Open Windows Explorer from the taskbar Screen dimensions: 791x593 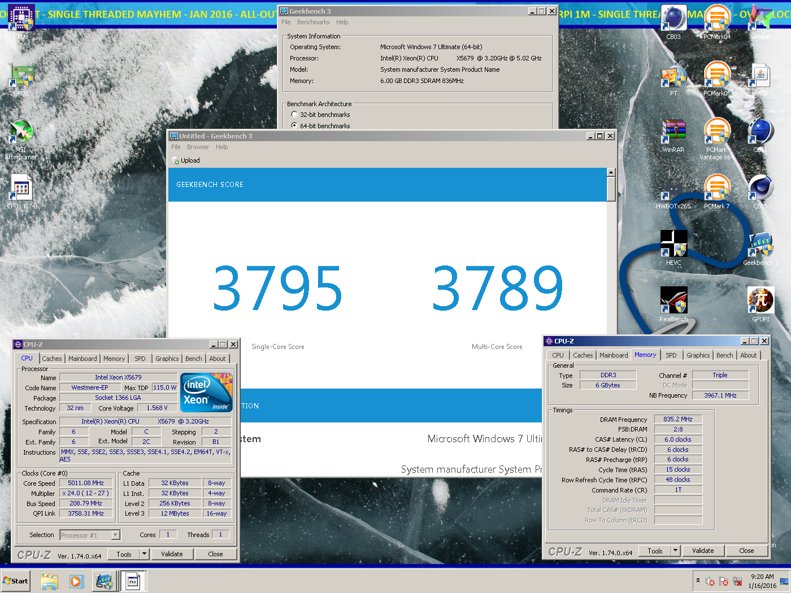point(49,581)
